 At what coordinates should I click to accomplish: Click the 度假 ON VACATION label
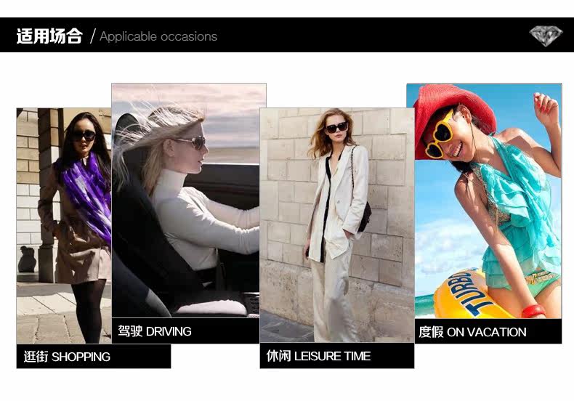tap(472, 332)
